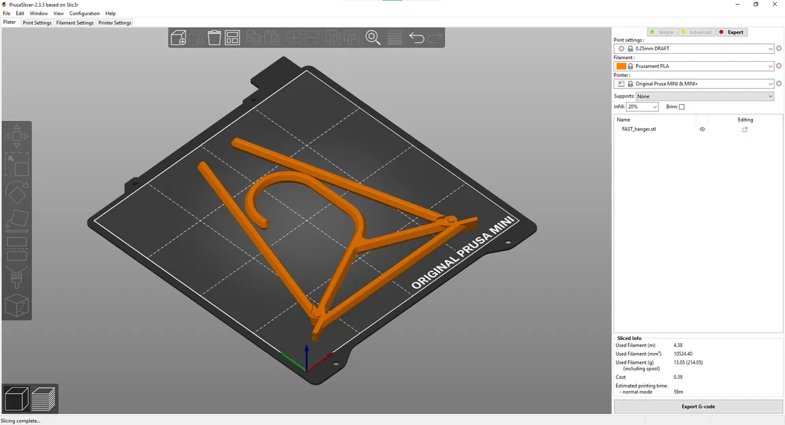785x425 pixels.
Task: Click the Redo arrow icon
Action: 435,37
